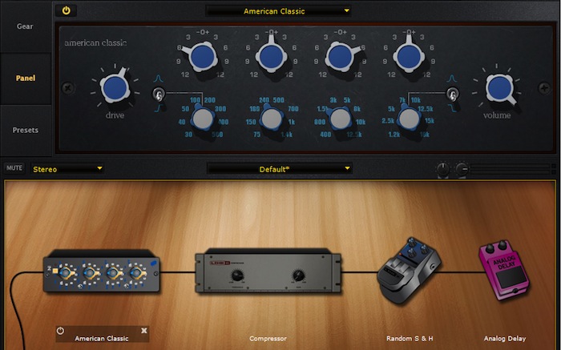
Task: Click the volume knob
Action: (499, 88)
